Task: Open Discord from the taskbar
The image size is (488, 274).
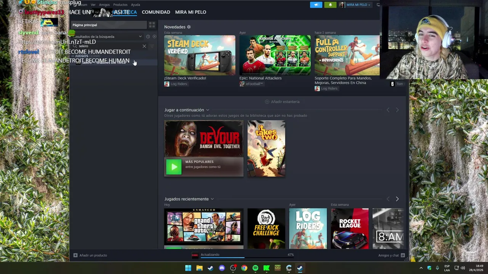Action: pos(222,268)
